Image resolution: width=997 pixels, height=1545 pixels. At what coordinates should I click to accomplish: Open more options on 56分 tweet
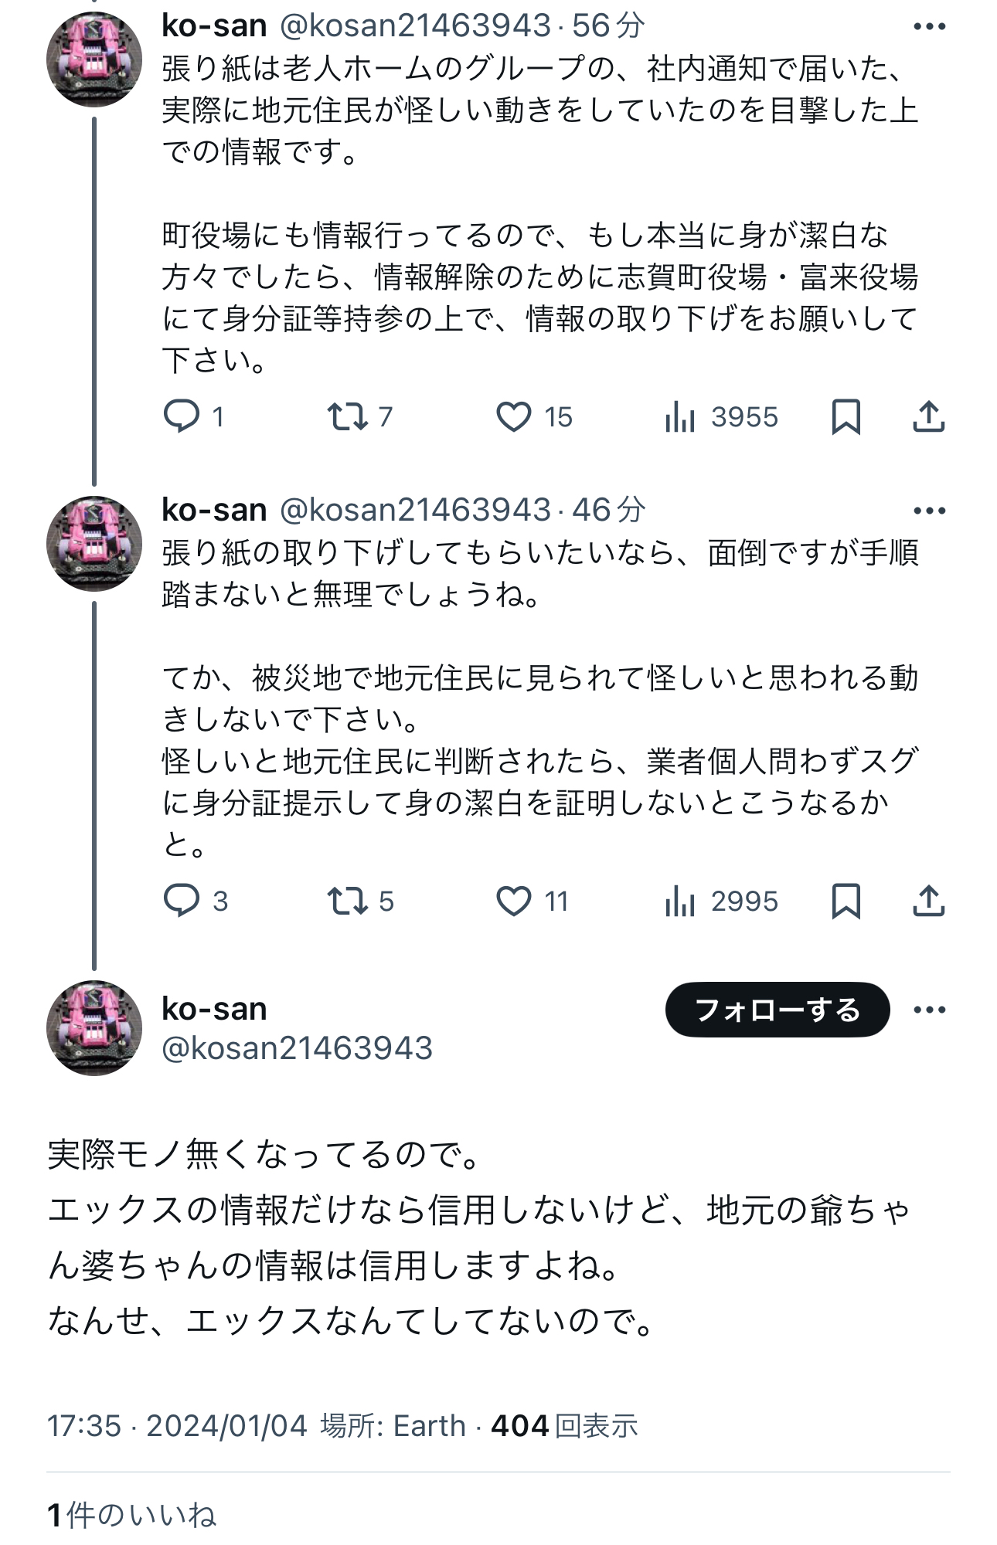pyautogui.click(x=929, y=27)
